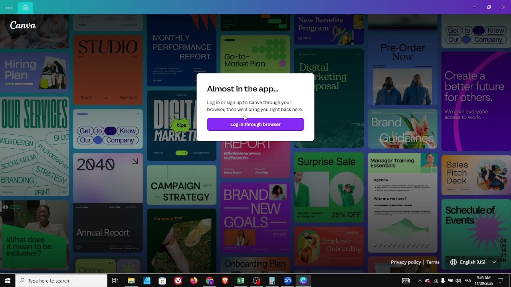Open Zoom from taskbar
The image size is (511, 287).
click(288, 281)
